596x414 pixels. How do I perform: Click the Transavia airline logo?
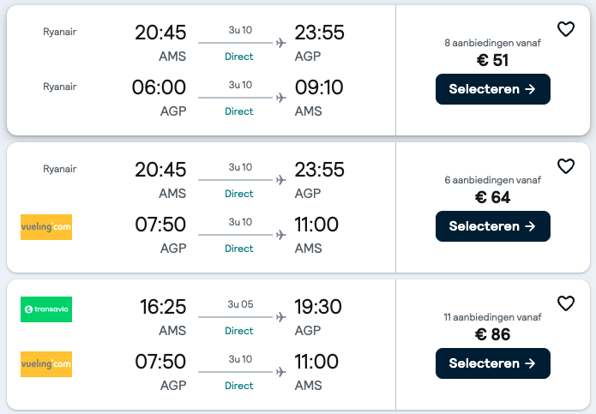[46, 309]
